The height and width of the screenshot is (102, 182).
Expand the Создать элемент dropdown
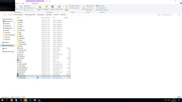pos(75,6)
